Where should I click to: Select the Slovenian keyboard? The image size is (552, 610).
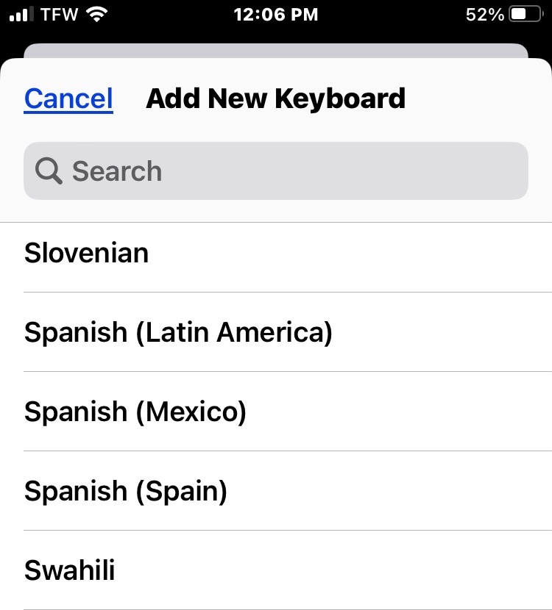(x=276, y=254)
